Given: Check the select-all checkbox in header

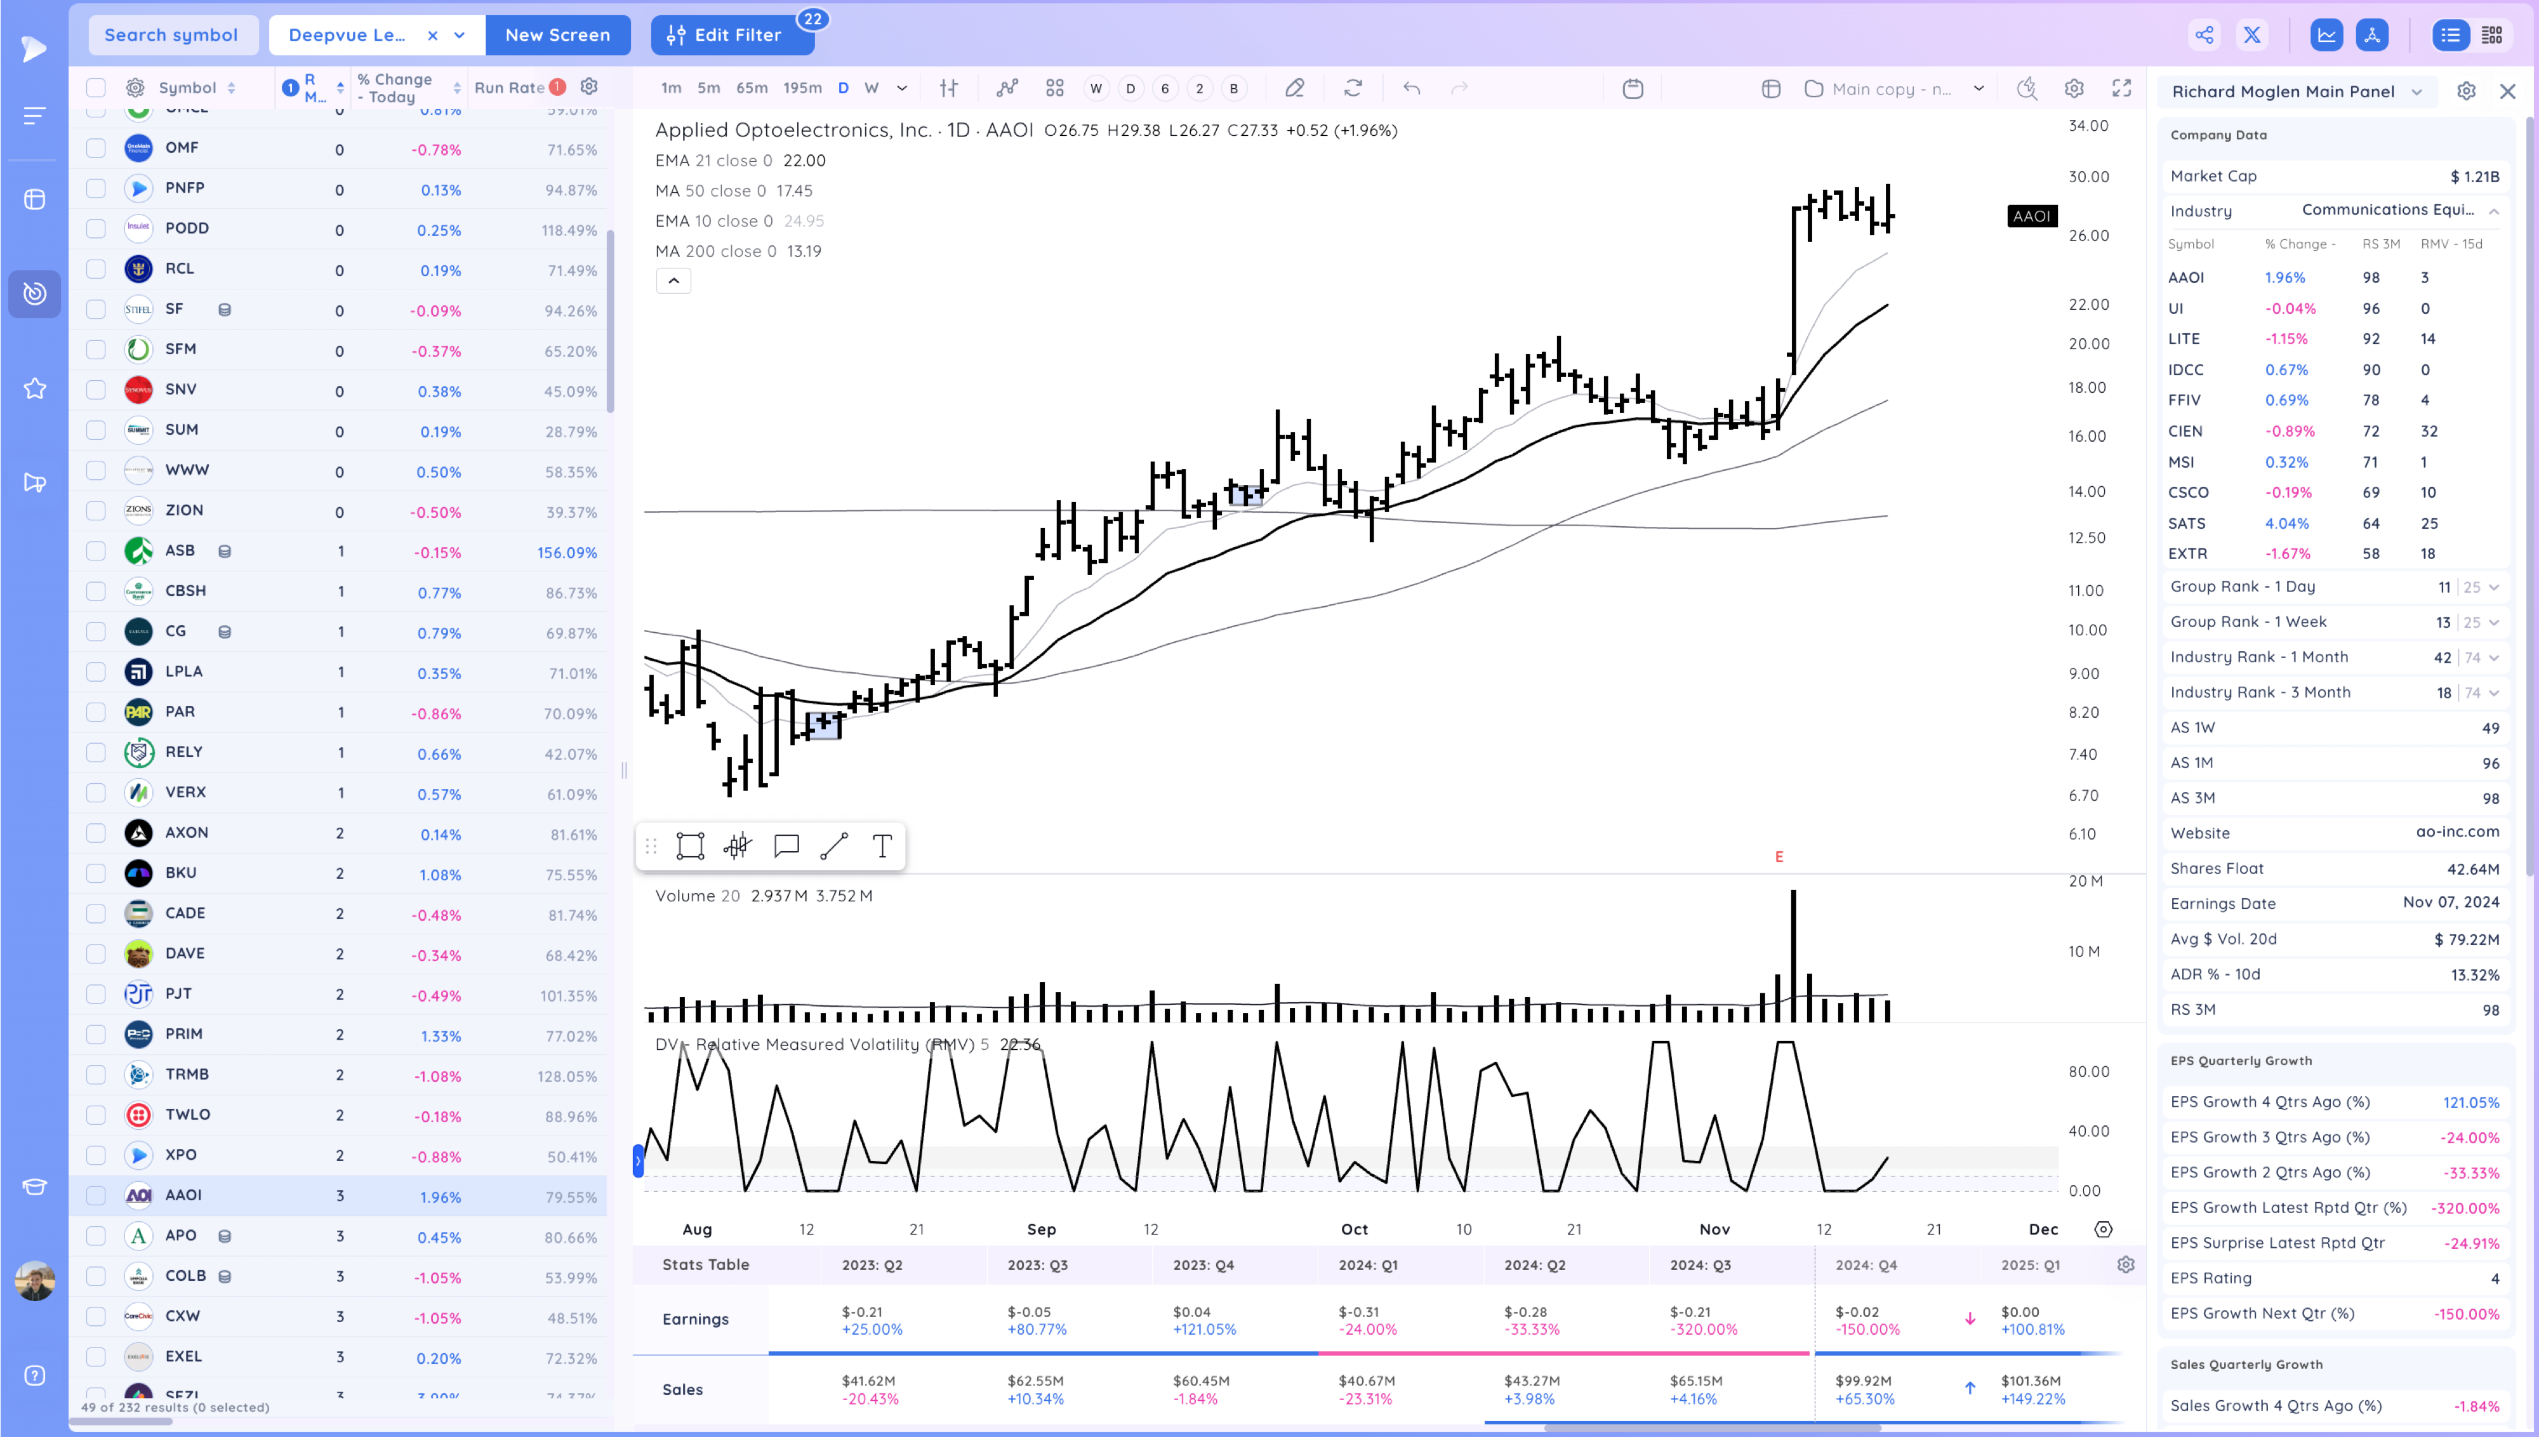Looking at the screenshot, I should (96, 88).
